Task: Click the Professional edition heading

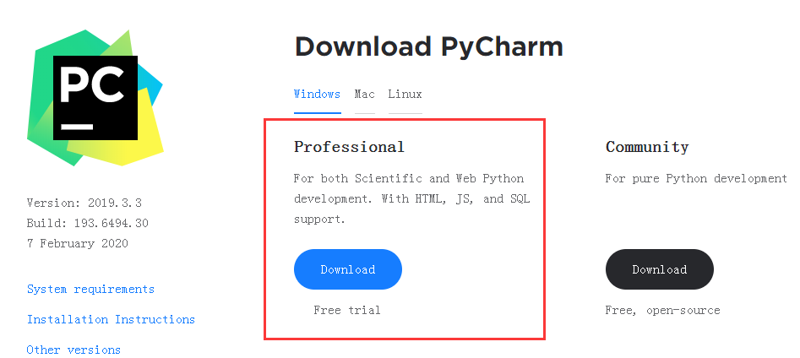Action: (x=349, y=147)
